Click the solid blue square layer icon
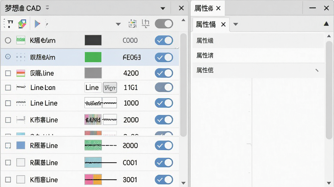The image size is (334, 187). [21, 145]
